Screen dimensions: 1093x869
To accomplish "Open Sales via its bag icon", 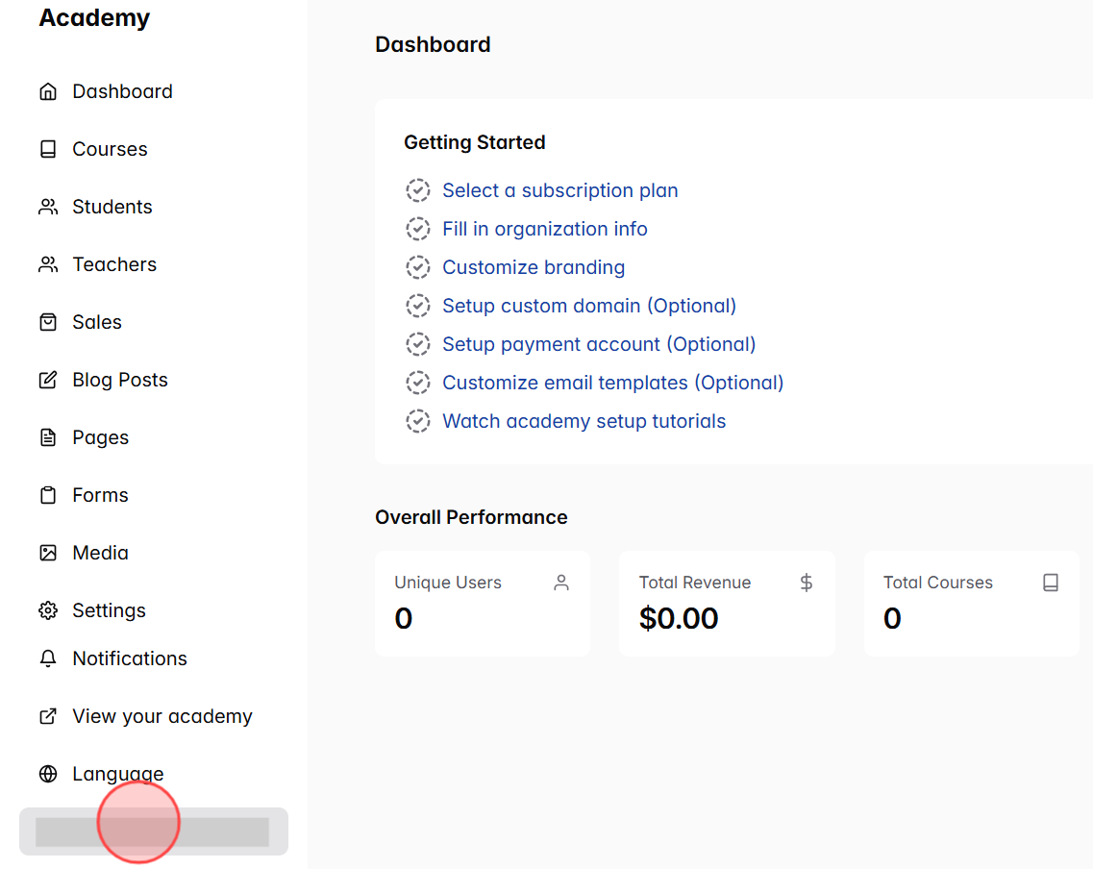I will [x=48, y=321].
